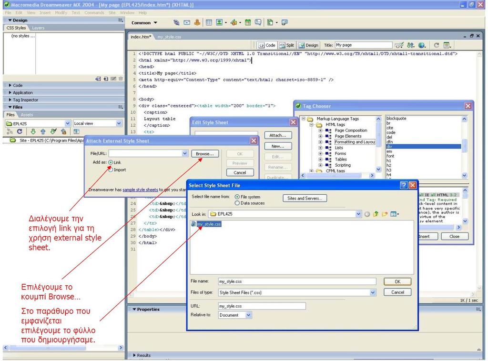Image resolution: width=488 pixels, height=361 pixels.
Task: Click the Hyperlink icon in Insert bar
Action: pos(176,22)
